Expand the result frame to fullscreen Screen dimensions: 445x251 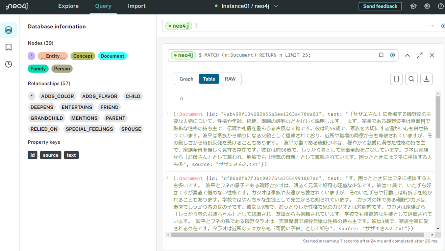tap(419, 55)
